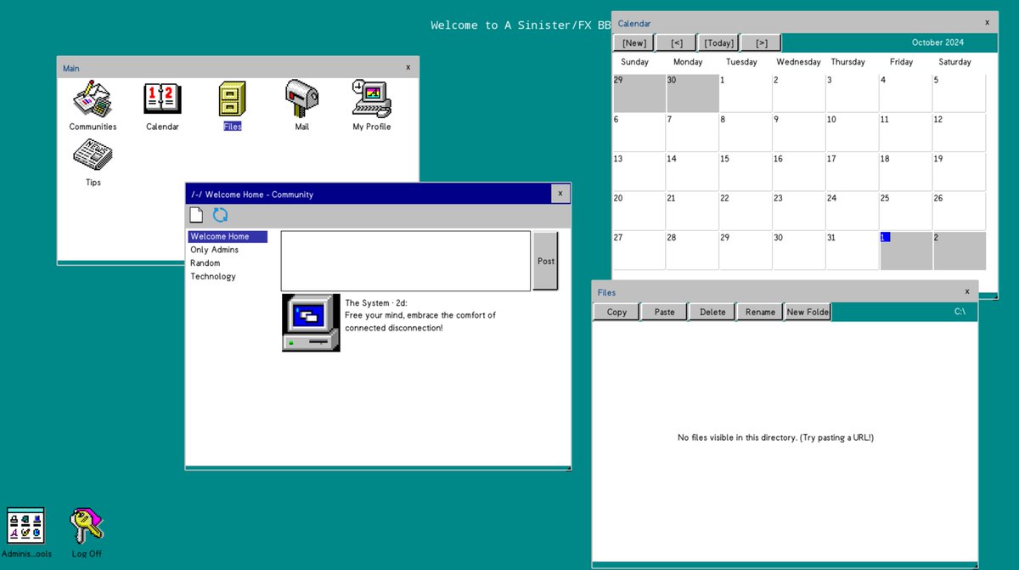The width and height of the screenshot is (1019, 570).
Task: Open the Mail mailbox icon
Action: click(301, 100)
